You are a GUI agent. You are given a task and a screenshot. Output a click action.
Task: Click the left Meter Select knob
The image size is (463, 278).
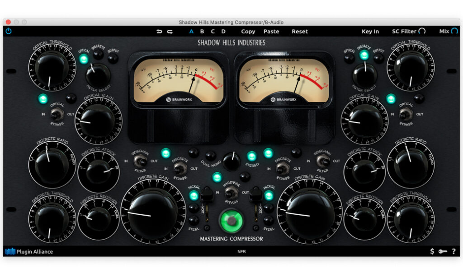coord(98,74)
